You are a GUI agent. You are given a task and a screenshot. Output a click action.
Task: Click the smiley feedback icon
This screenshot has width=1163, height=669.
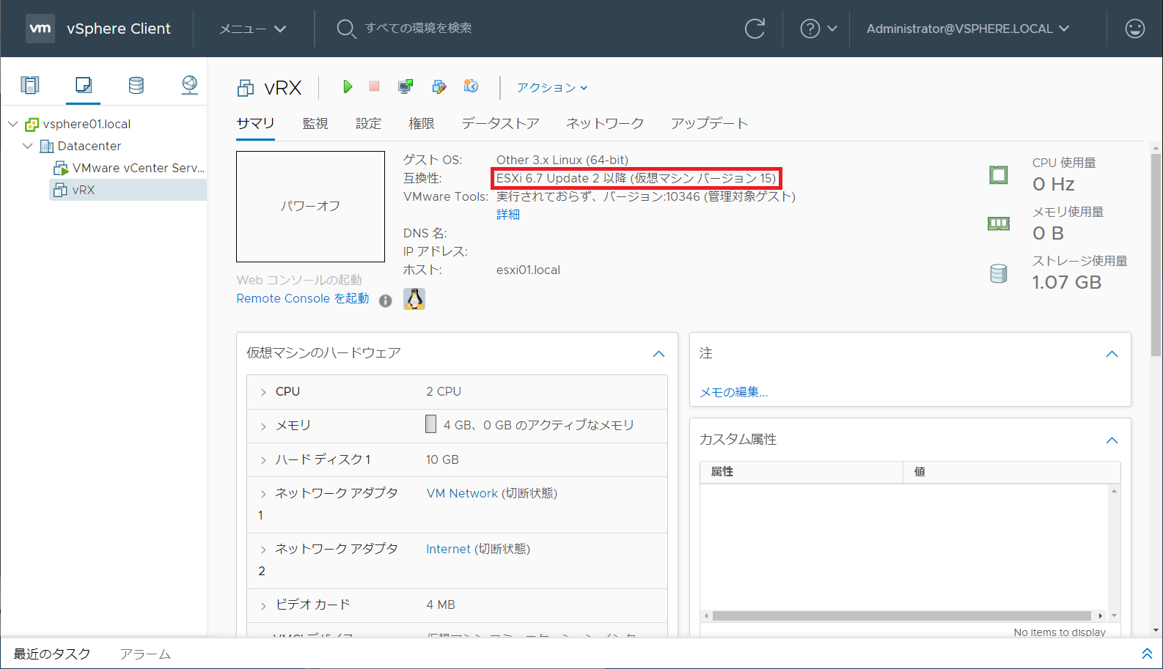pyautogui.click(x=1134, y=29)
